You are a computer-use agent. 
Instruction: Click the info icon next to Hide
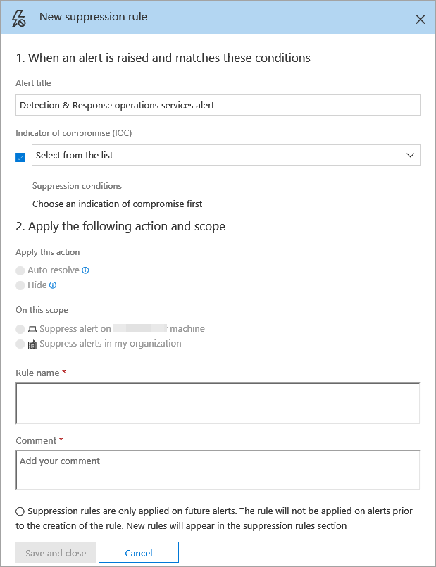click(x=53, y=285)
